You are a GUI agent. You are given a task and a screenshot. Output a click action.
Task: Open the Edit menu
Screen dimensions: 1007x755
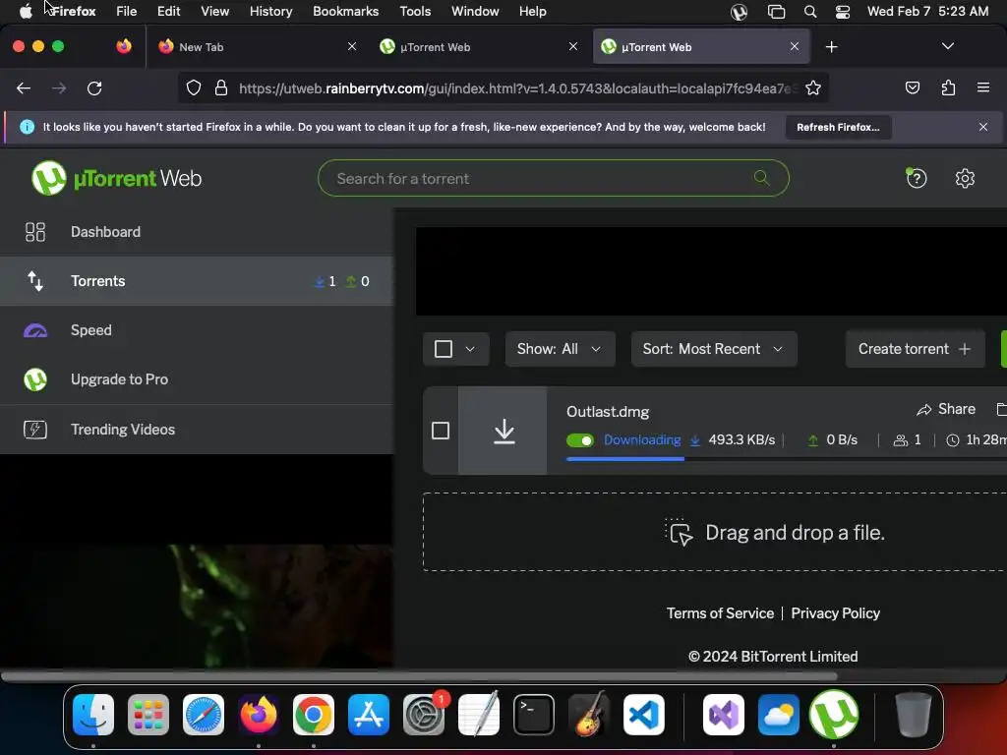[x=168, y=11]
